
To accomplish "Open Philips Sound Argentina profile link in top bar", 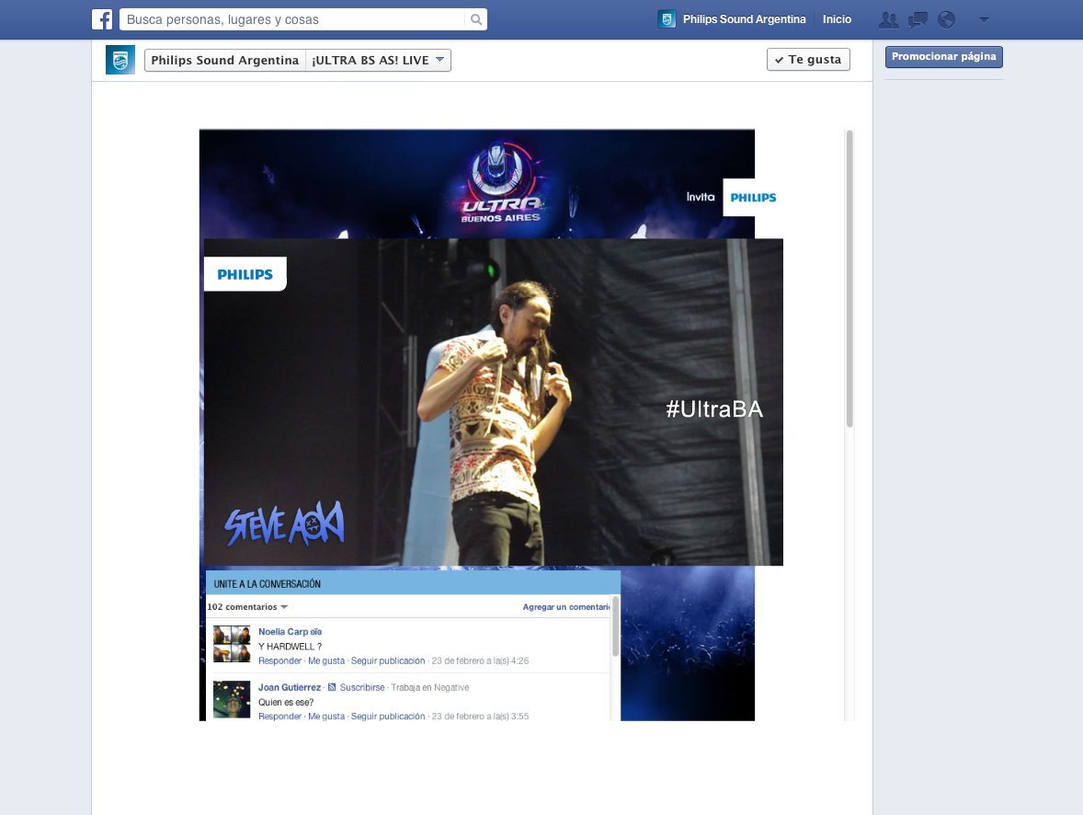I will click(x=744, y=19).
